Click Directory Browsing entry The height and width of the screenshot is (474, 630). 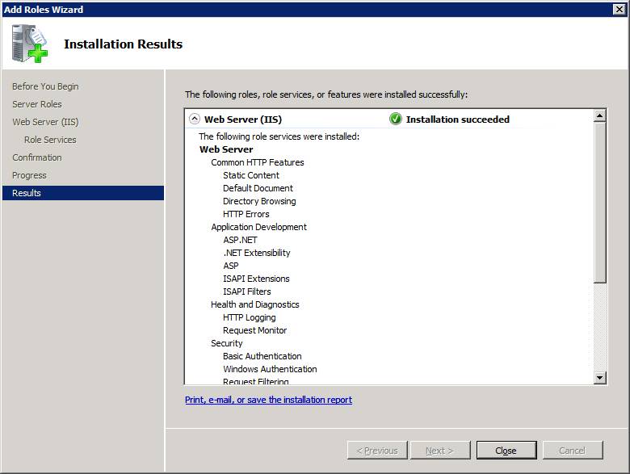[x=259, y=201]
